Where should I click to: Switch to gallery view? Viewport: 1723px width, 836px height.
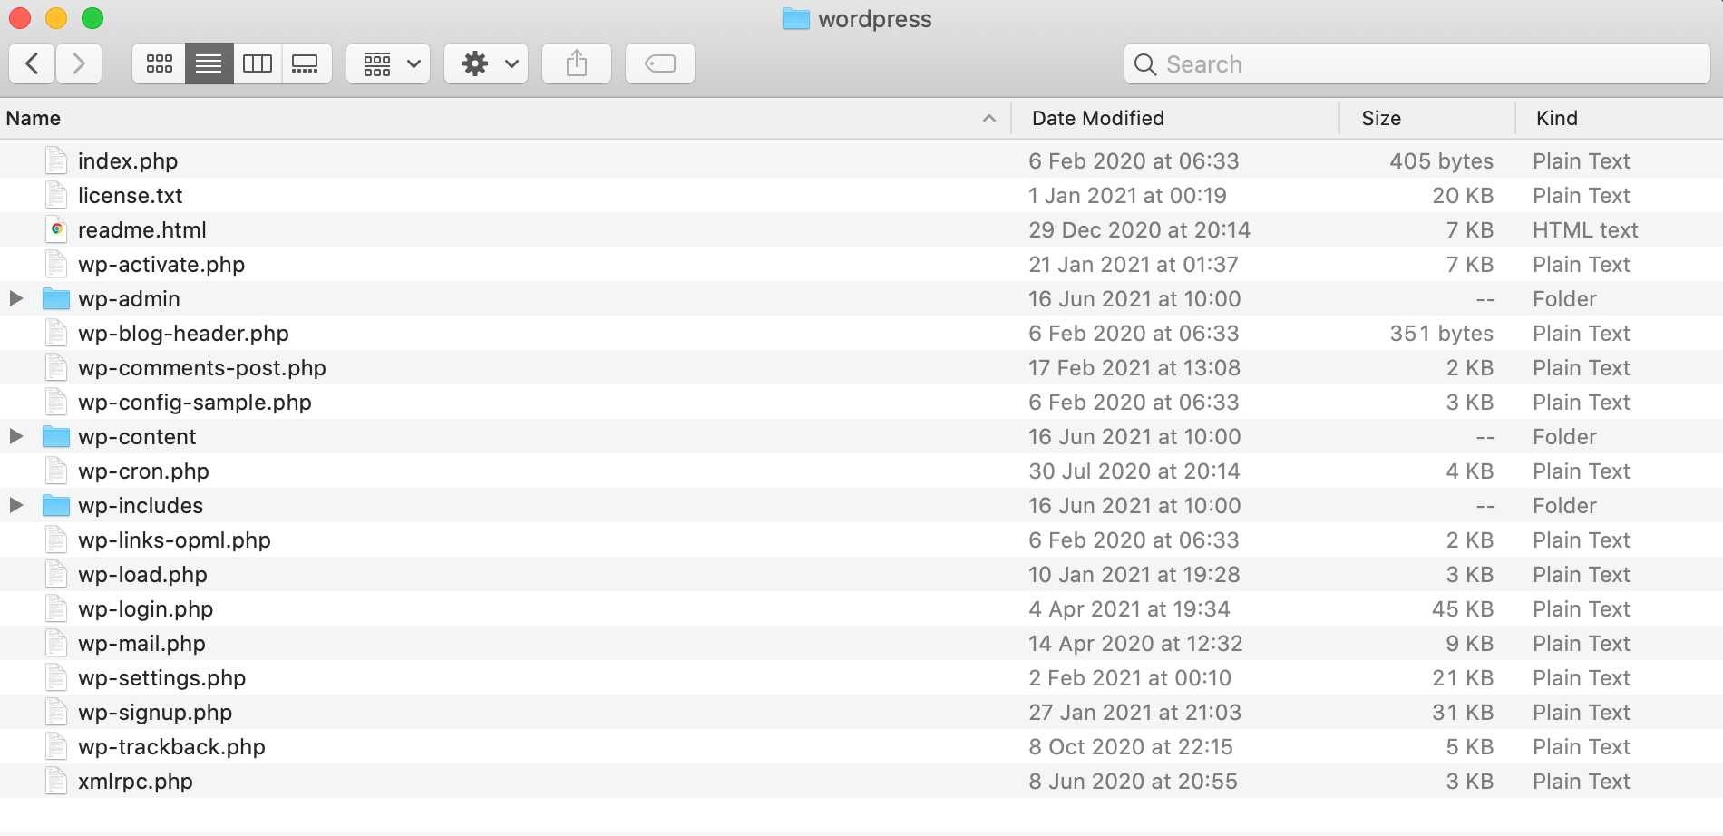coord(306,63)
